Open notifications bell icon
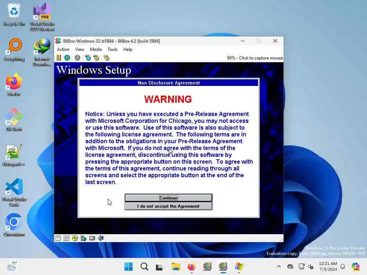Screen dimensions: 367x275 tap(343, 266)
